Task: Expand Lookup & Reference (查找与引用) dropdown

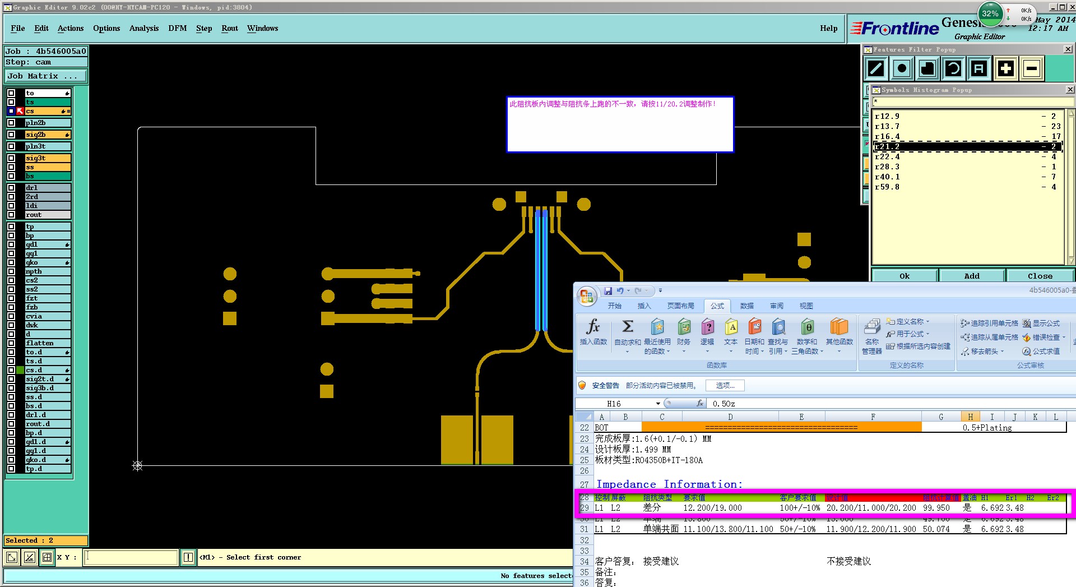Action: [x=786, y=352]
